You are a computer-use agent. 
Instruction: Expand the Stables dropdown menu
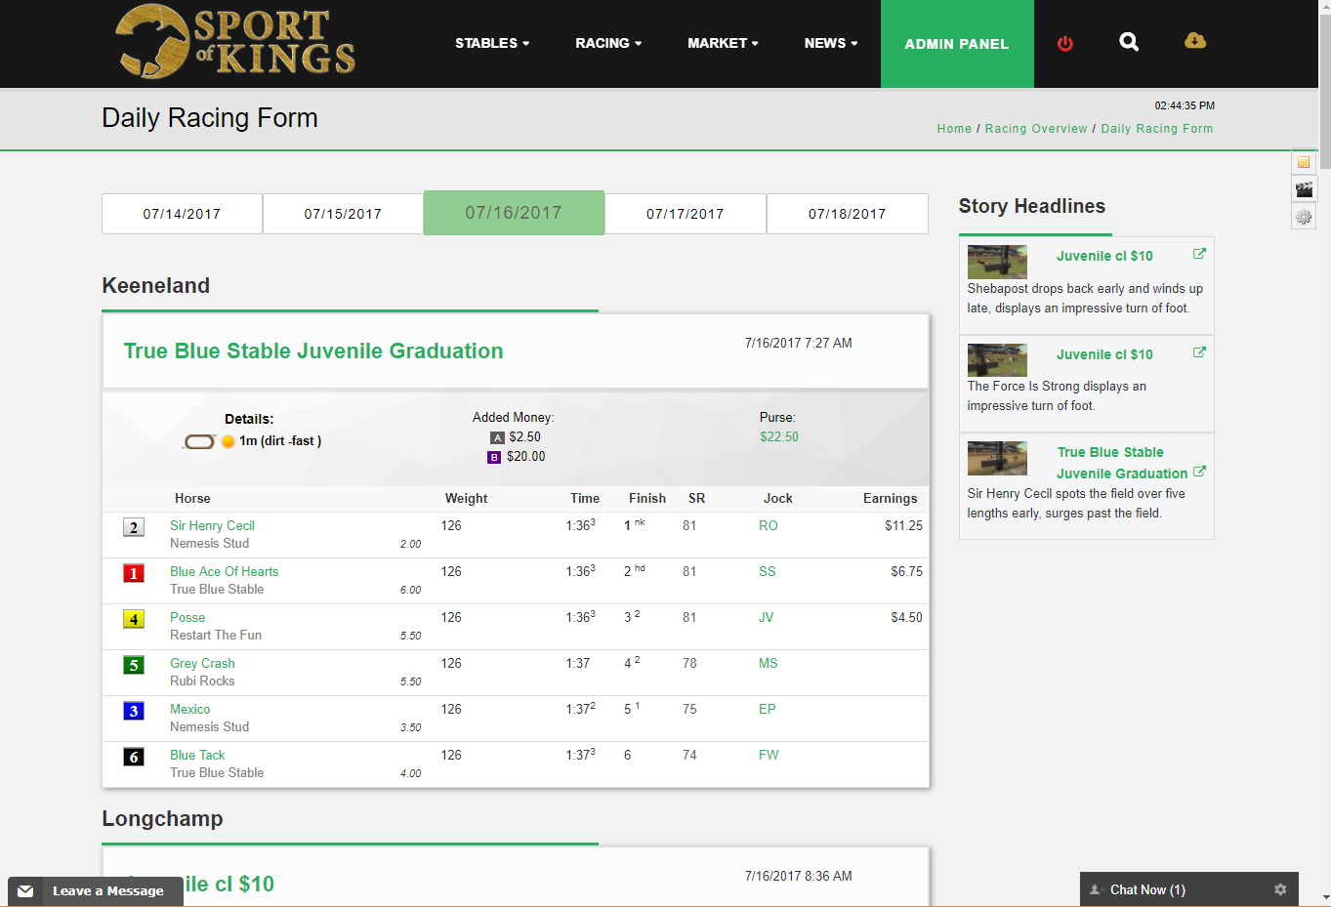pos(492,43)
